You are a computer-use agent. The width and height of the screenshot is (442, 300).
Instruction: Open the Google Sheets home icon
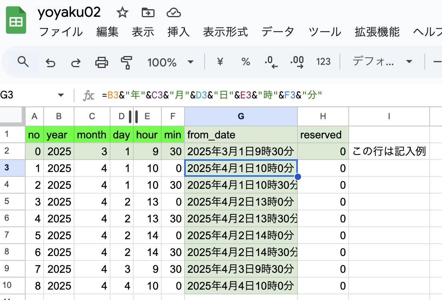point(16,20)
